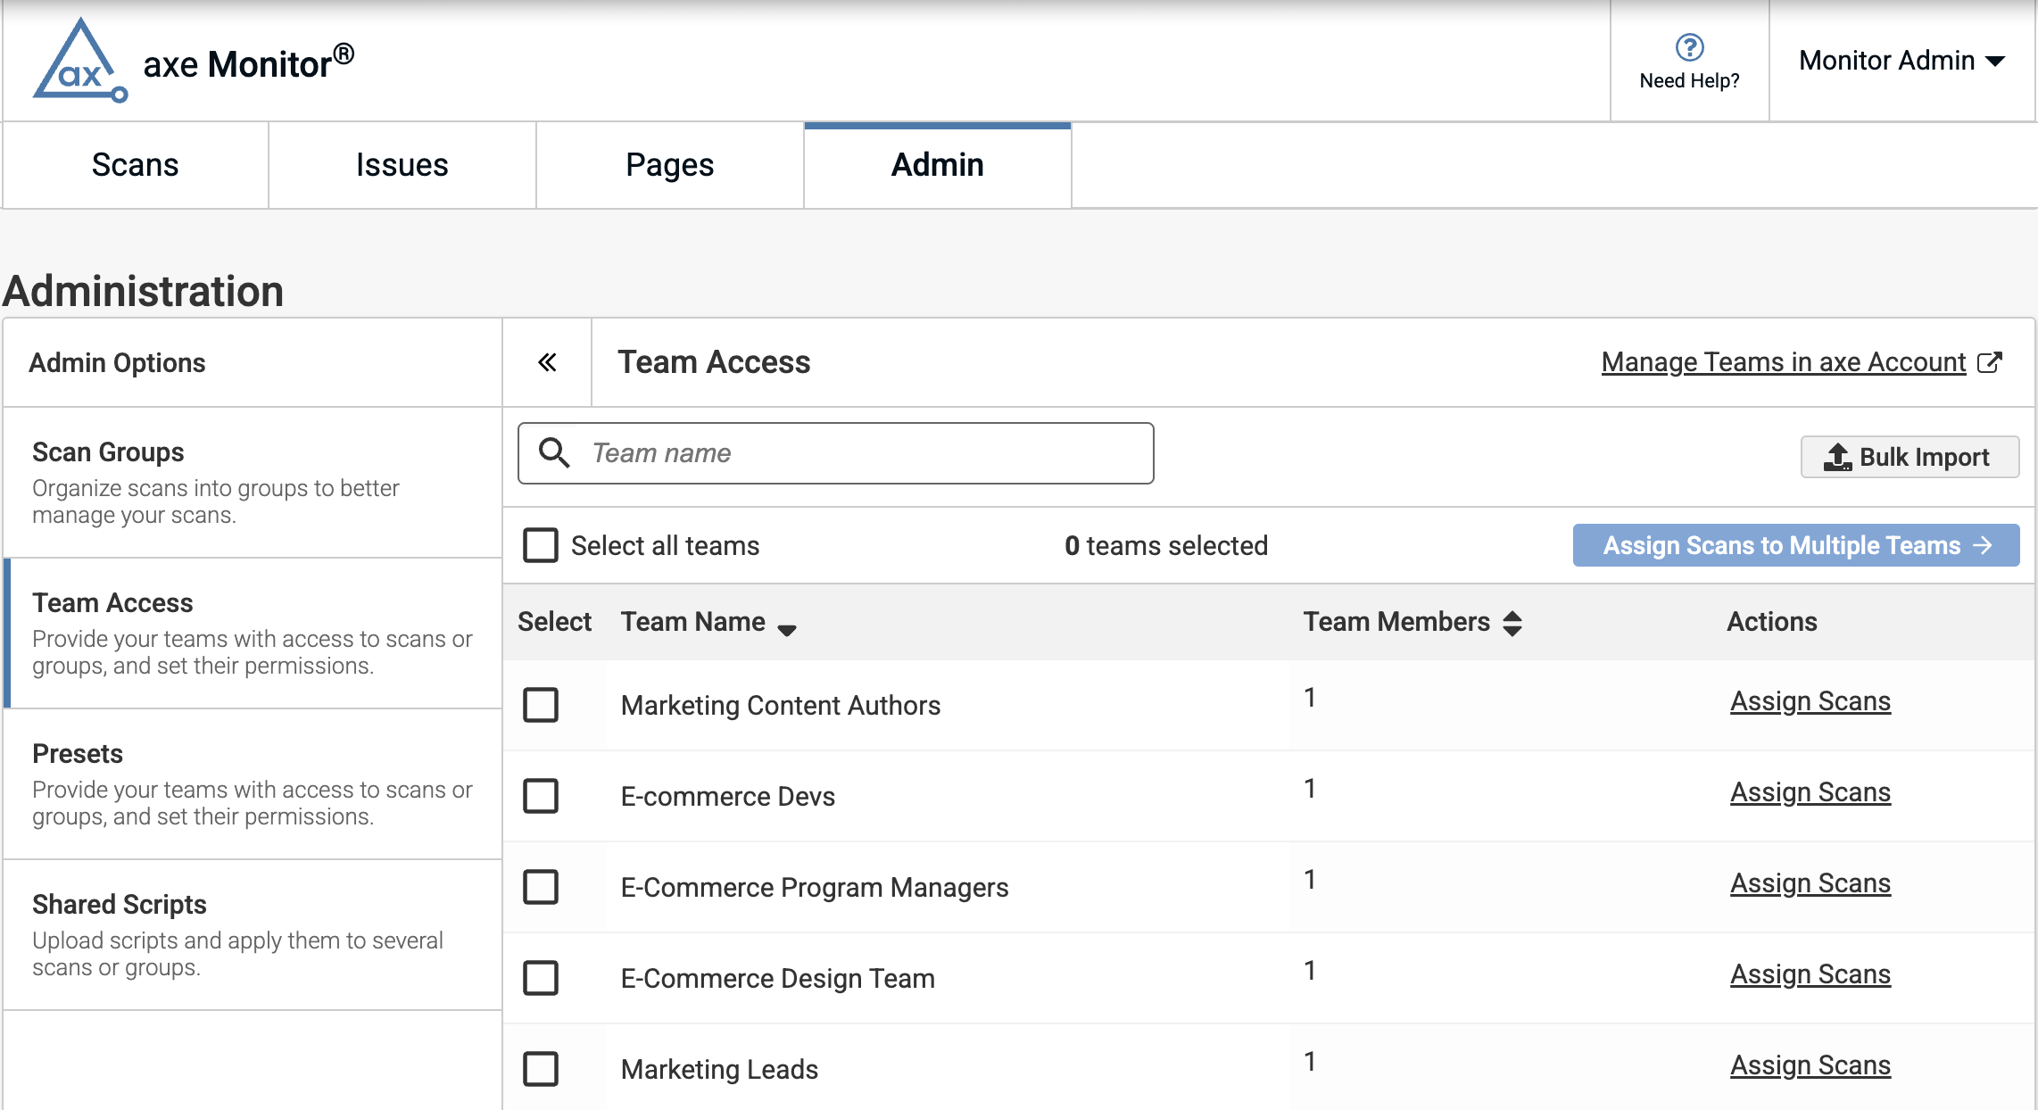This screenshot has height=1110, width=2038.
Task: Open the Monitor Admin user dropdown
Action: pos(1901,61)
